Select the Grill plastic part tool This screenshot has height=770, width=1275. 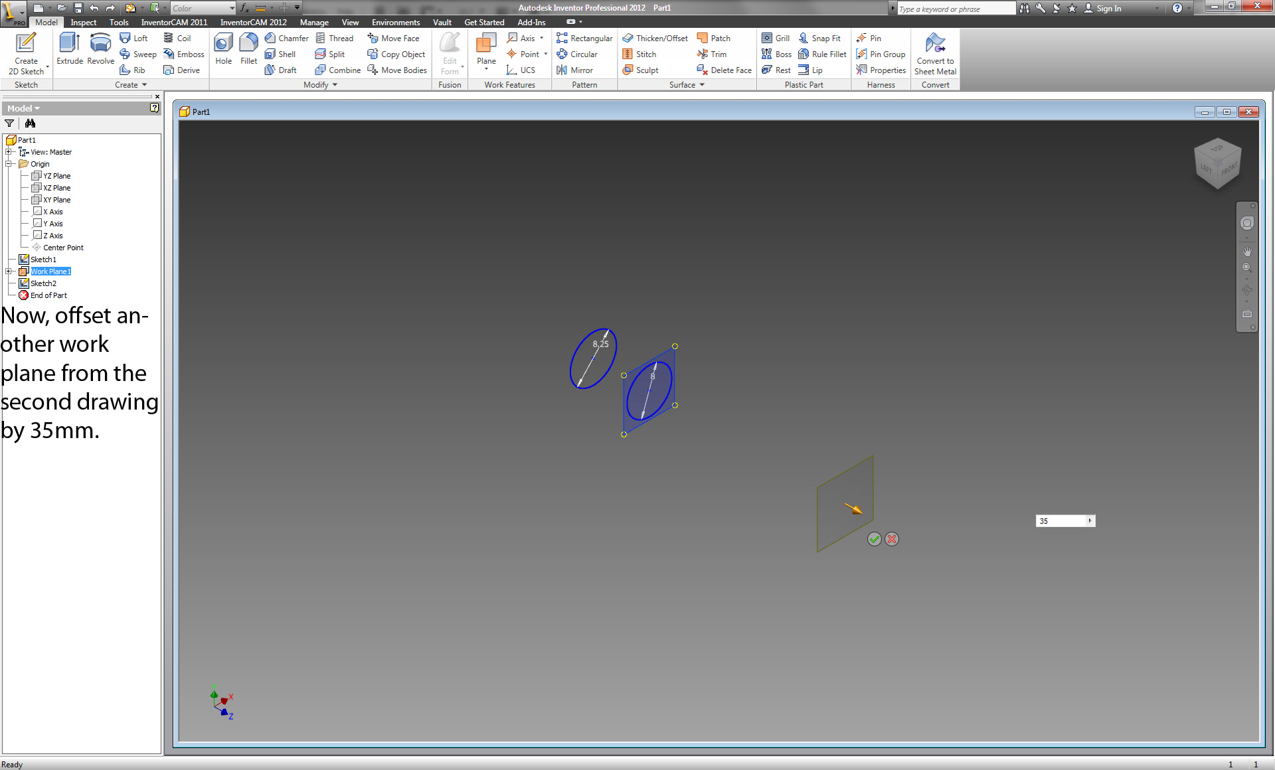pyautogui.click(x=776, y=38)
